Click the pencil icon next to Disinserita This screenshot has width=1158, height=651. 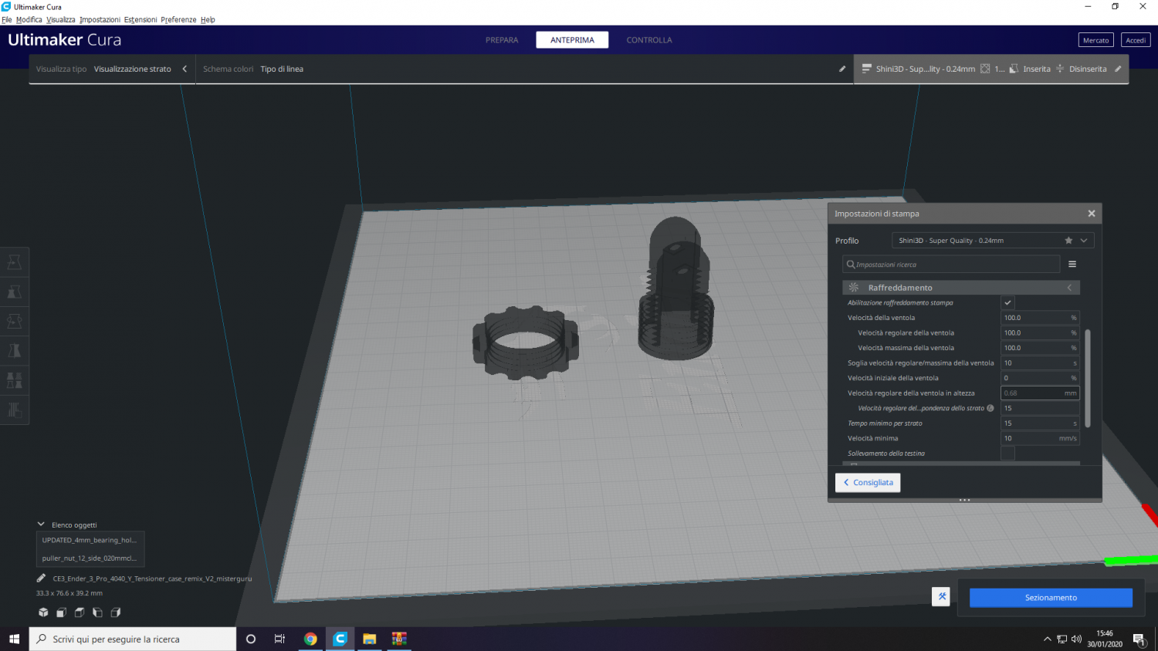coord(1118,69)
